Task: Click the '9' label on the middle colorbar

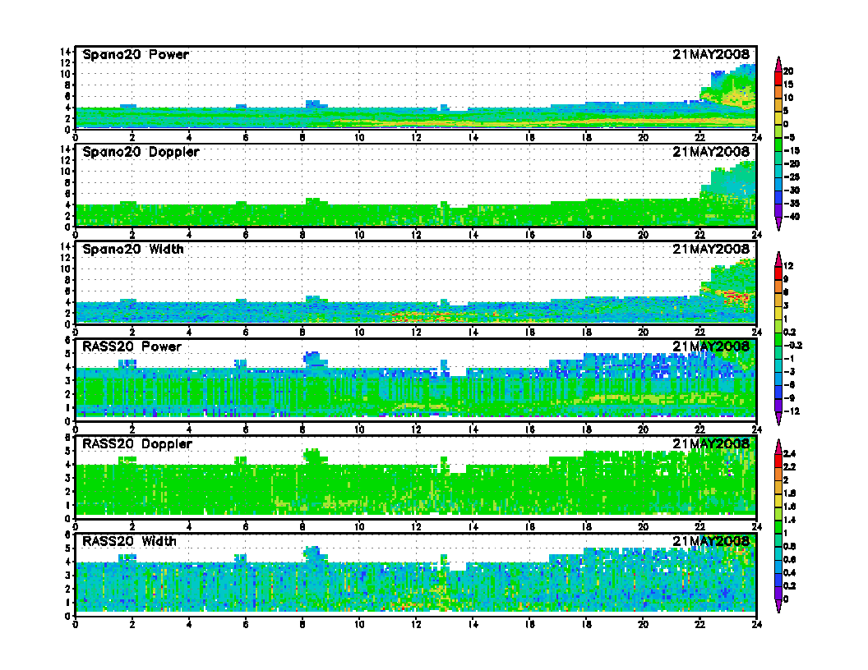Action: click(x=786, y=279)
